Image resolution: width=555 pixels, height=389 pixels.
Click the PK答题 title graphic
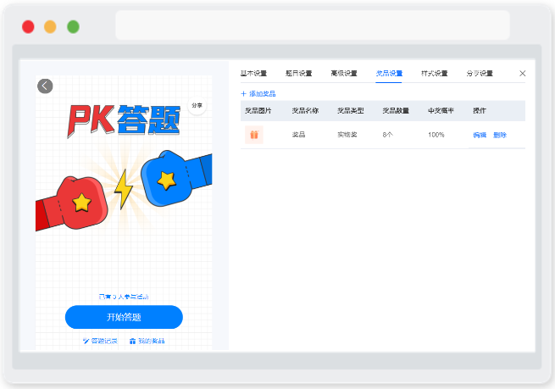pyautogui.click(x=124, y=120)
